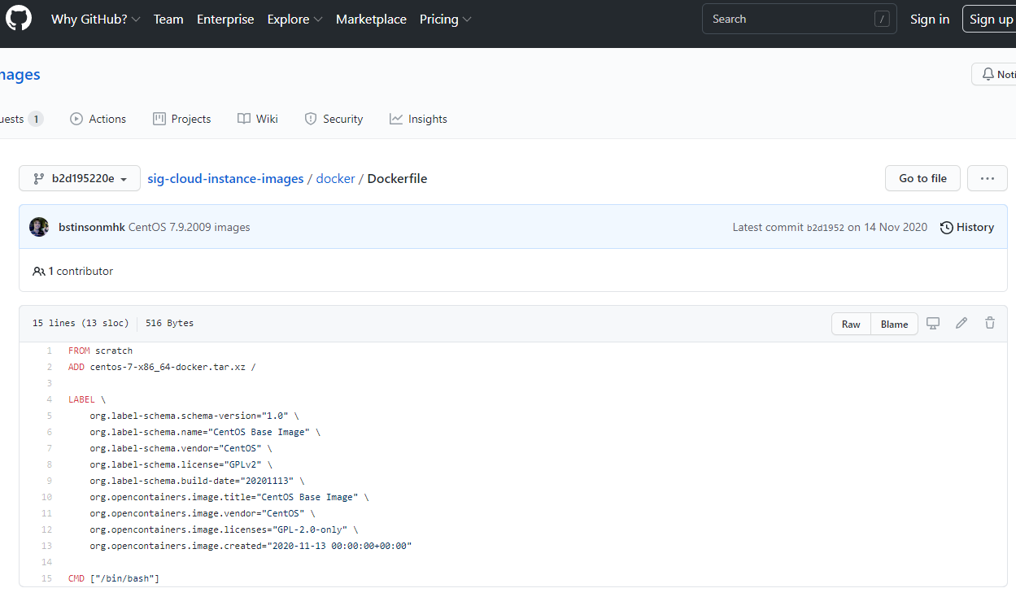Open commit hash b2d1952 link
The image size is (1016, 597).
pos(825,228)
